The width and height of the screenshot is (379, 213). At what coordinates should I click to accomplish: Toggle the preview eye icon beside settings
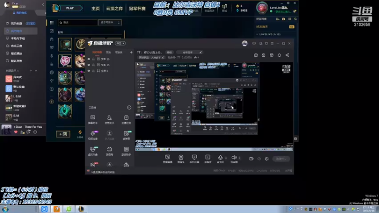coord(259,159)
